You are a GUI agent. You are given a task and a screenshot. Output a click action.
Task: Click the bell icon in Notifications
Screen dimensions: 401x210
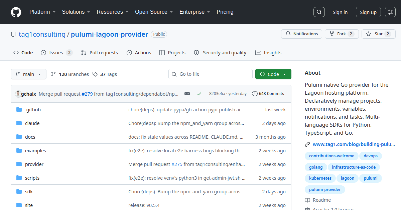288,34
